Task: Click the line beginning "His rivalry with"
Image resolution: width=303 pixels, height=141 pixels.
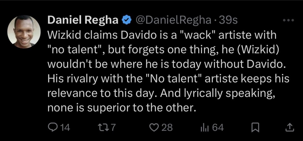Action: (168, 79)
